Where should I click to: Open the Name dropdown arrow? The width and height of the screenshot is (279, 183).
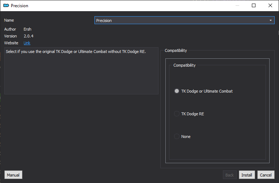click(x=270, y=21)
